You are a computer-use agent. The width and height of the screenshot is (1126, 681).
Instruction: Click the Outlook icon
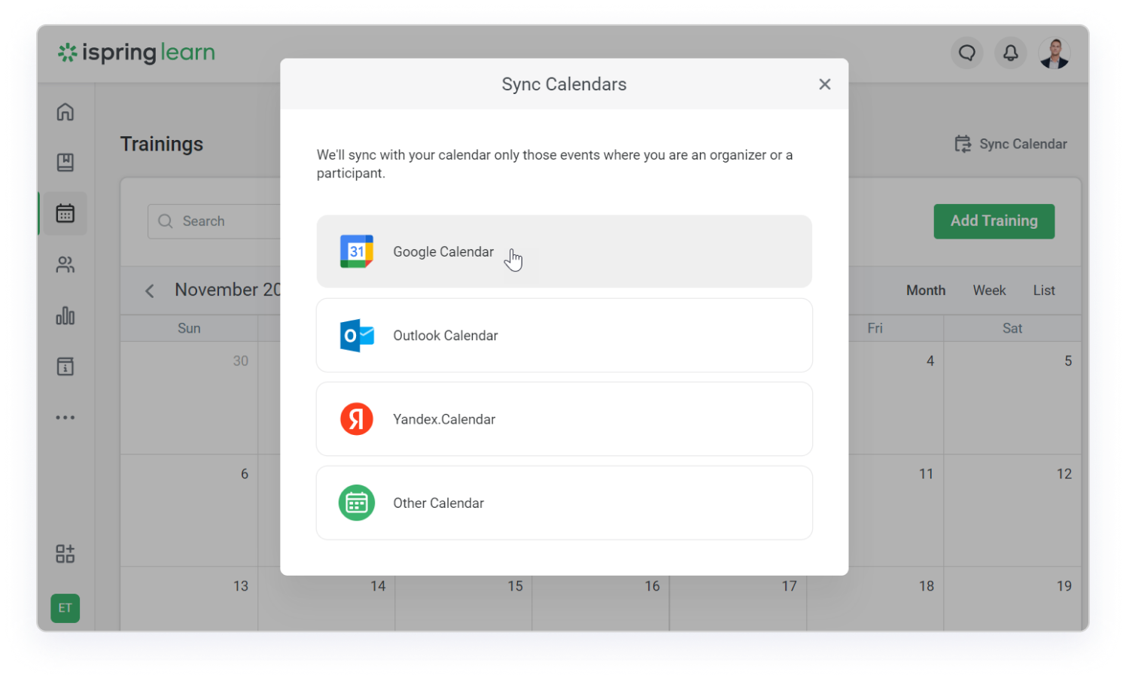[x=357, y=336]
